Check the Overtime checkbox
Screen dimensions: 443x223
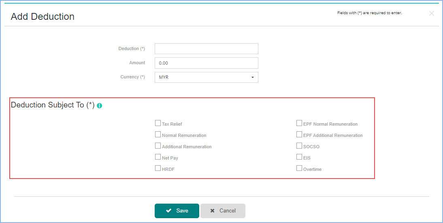tap(299, 168)
